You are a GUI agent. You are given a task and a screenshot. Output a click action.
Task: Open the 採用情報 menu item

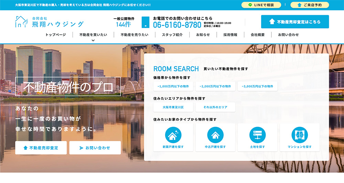[230, 35]
